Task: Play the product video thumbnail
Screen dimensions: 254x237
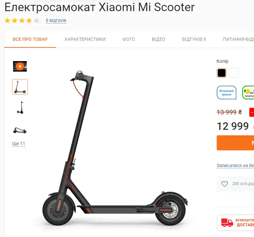Action: point(20,66)
